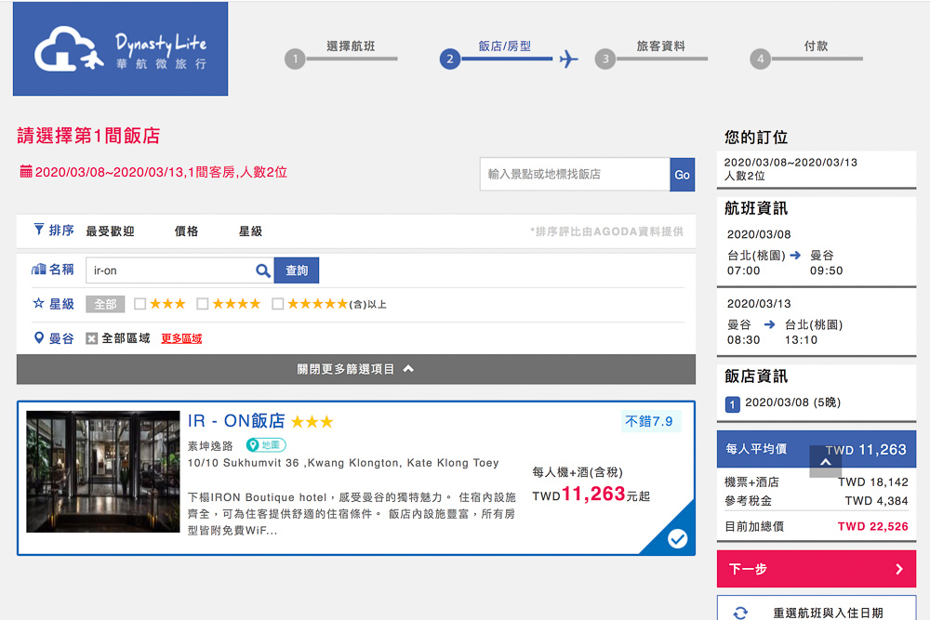The width and height of the screenshot is (930, 620).
Task: Open the IR-ON hotel lobby thumbnail
Action: (x=103, y=472)
